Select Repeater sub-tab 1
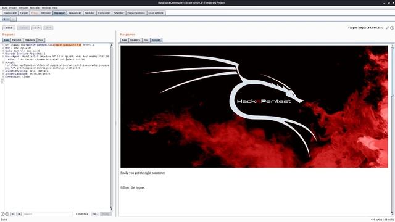The image size is (395, 222). coord(6,19)
